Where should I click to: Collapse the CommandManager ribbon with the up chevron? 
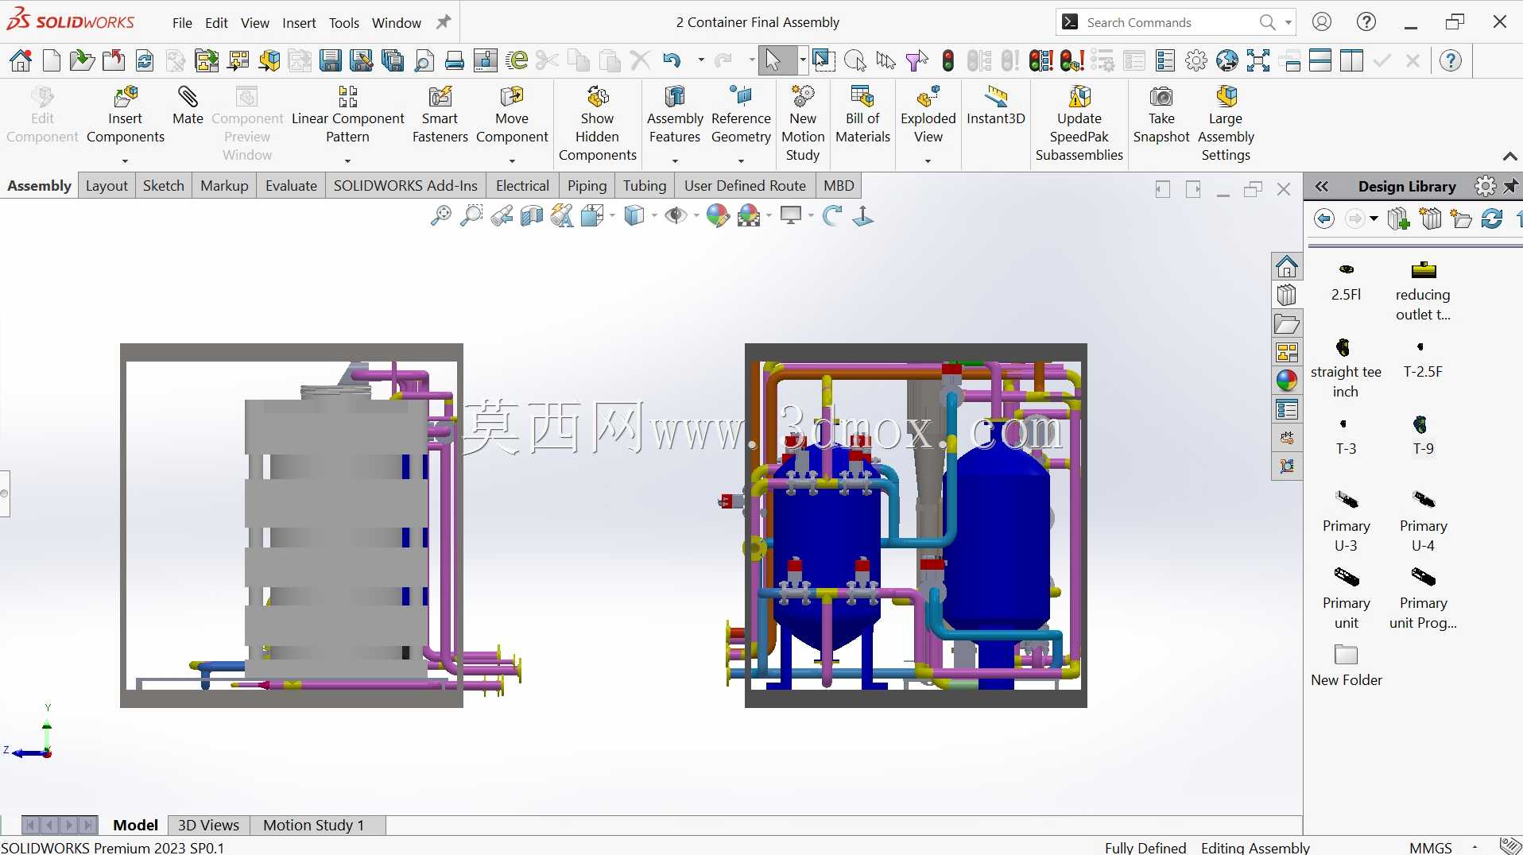click(1509, 157)
